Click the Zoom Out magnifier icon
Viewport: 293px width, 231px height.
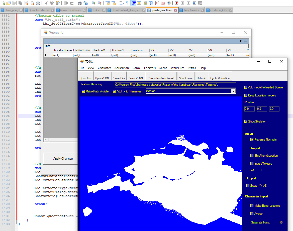pos(100,3)
